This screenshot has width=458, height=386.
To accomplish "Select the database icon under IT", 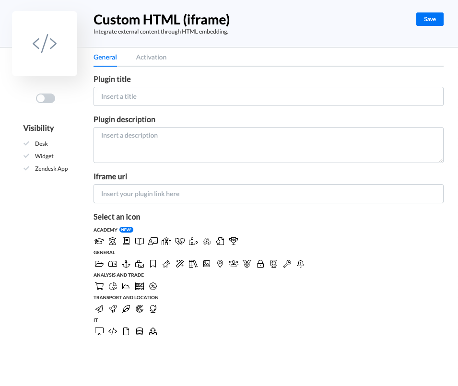I will [x=140, y=331].
